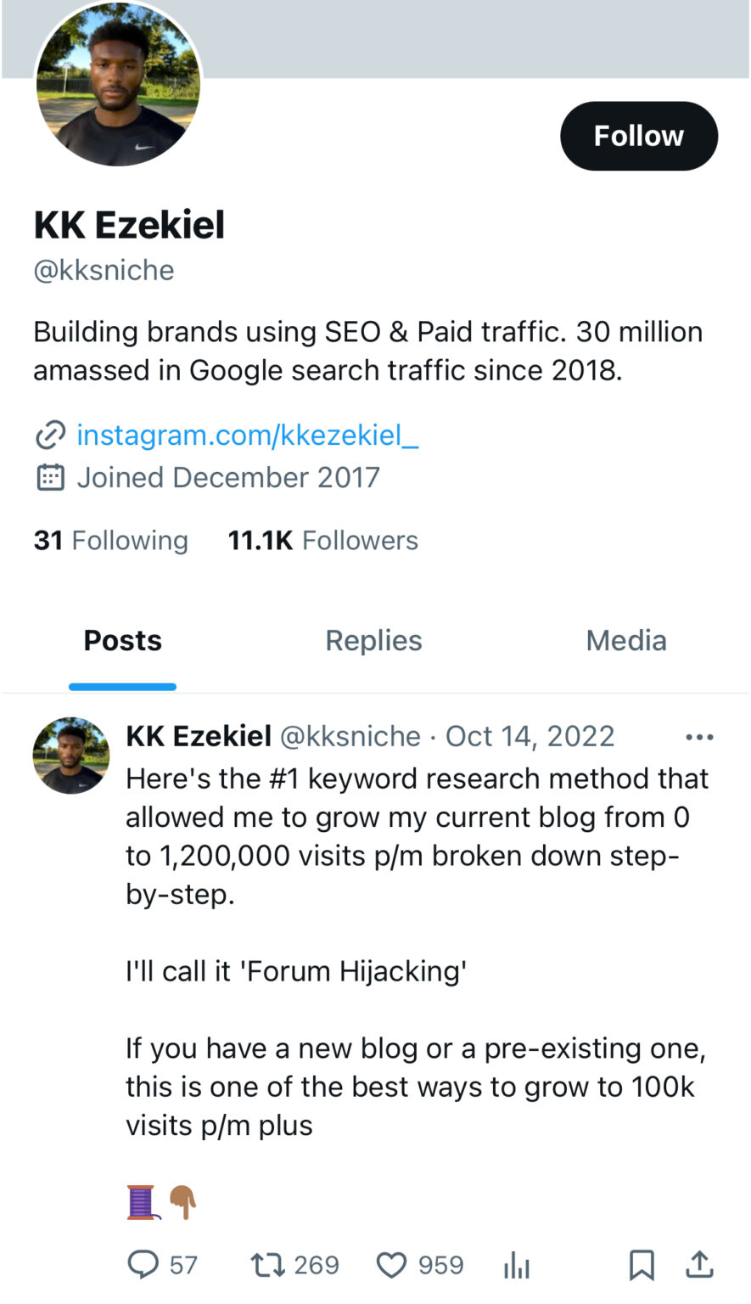Open the three-dot post options menu
Image resolution: width=751 pixels, height=1304 pixels.
699,737
